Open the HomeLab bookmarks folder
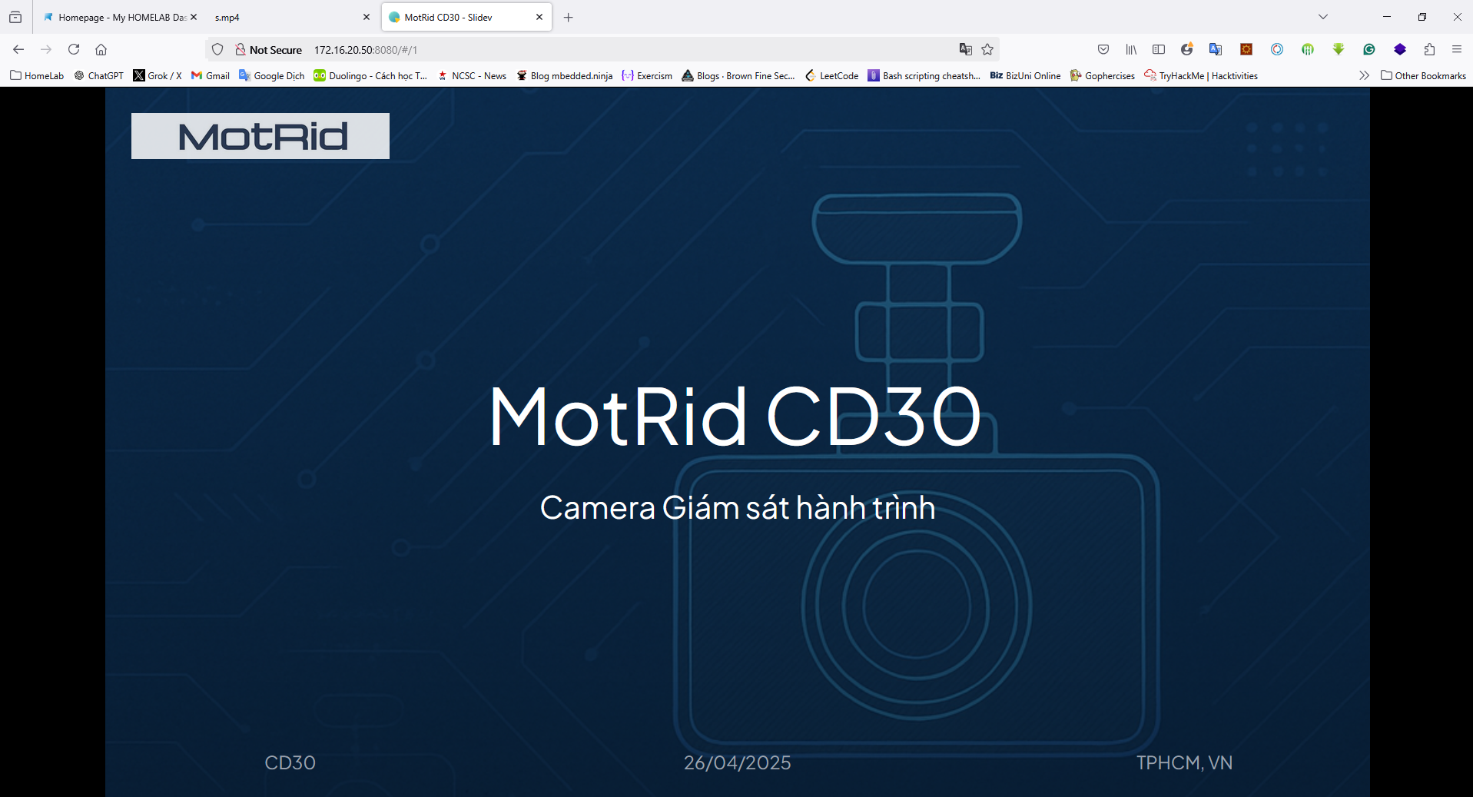The image size is (1473, 797). pos(37,75)
